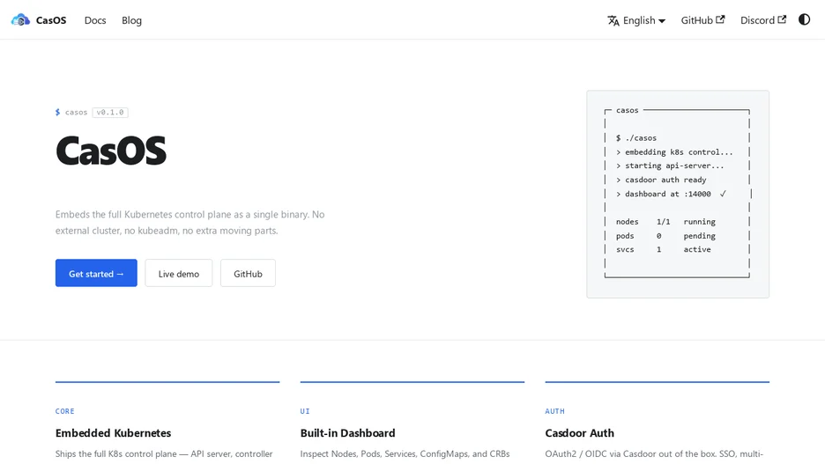This screenshot has width=825, height=464.
Task: Click the "$ ./casos" terminal line
Action: 636,138
